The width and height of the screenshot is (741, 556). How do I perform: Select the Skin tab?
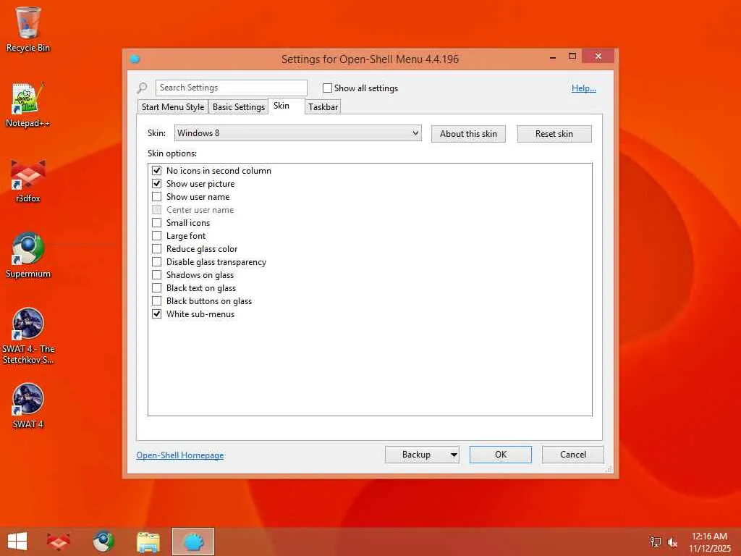[287, 106]
